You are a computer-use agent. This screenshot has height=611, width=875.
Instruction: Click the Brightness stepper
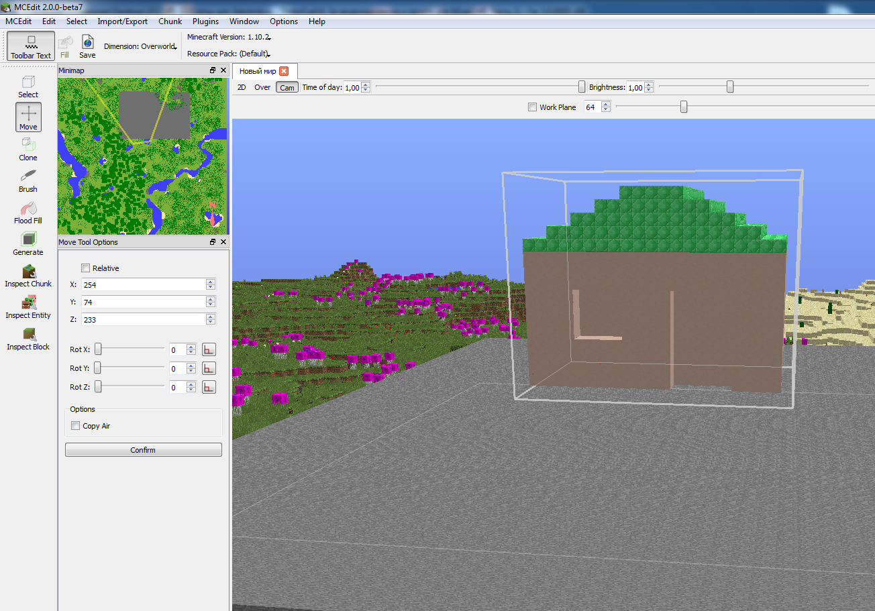(x=648, y=87)
